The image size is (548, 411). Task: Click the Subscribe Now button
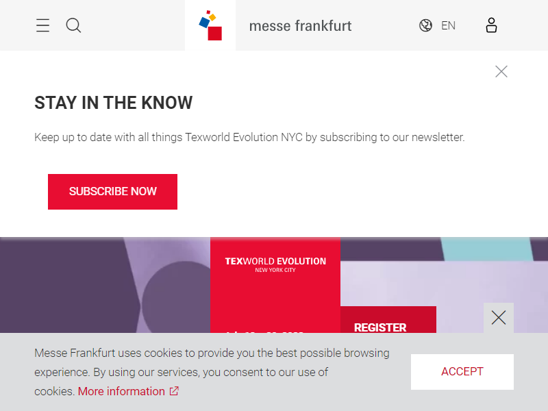pyautogui.click(x=112, y=192)
